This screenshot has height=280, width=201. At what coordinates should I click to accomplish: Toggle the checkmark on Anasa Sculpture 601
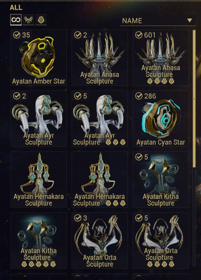point(139,35)
